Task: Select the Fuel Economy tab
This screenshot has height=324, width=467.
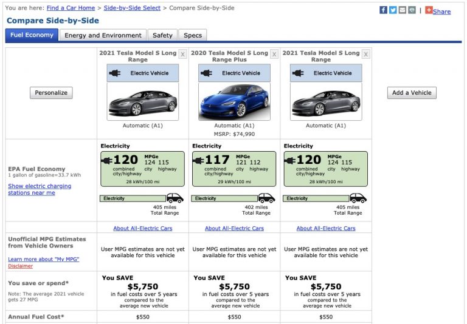Action: (32, 35)
